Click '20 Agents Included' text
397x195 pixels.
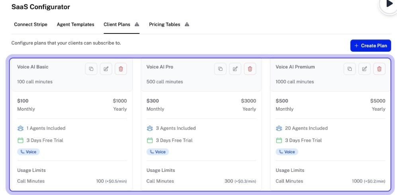point(306,128)
